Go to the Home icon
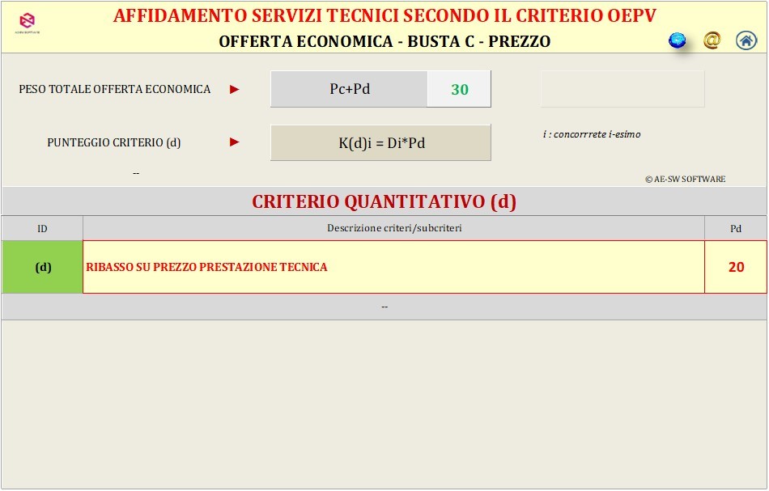Viewport: 769px width, 491px height. 746,40
